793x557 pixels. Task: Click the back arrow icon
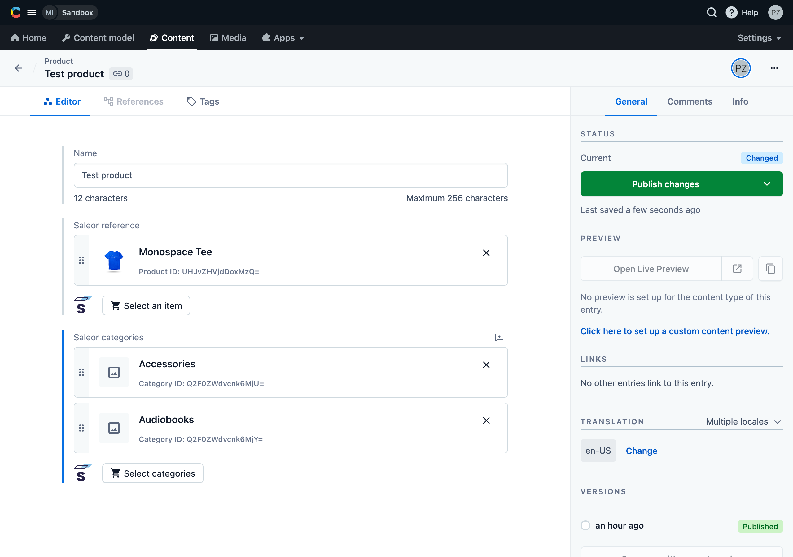pyautogui.click(x=19, y=68)
